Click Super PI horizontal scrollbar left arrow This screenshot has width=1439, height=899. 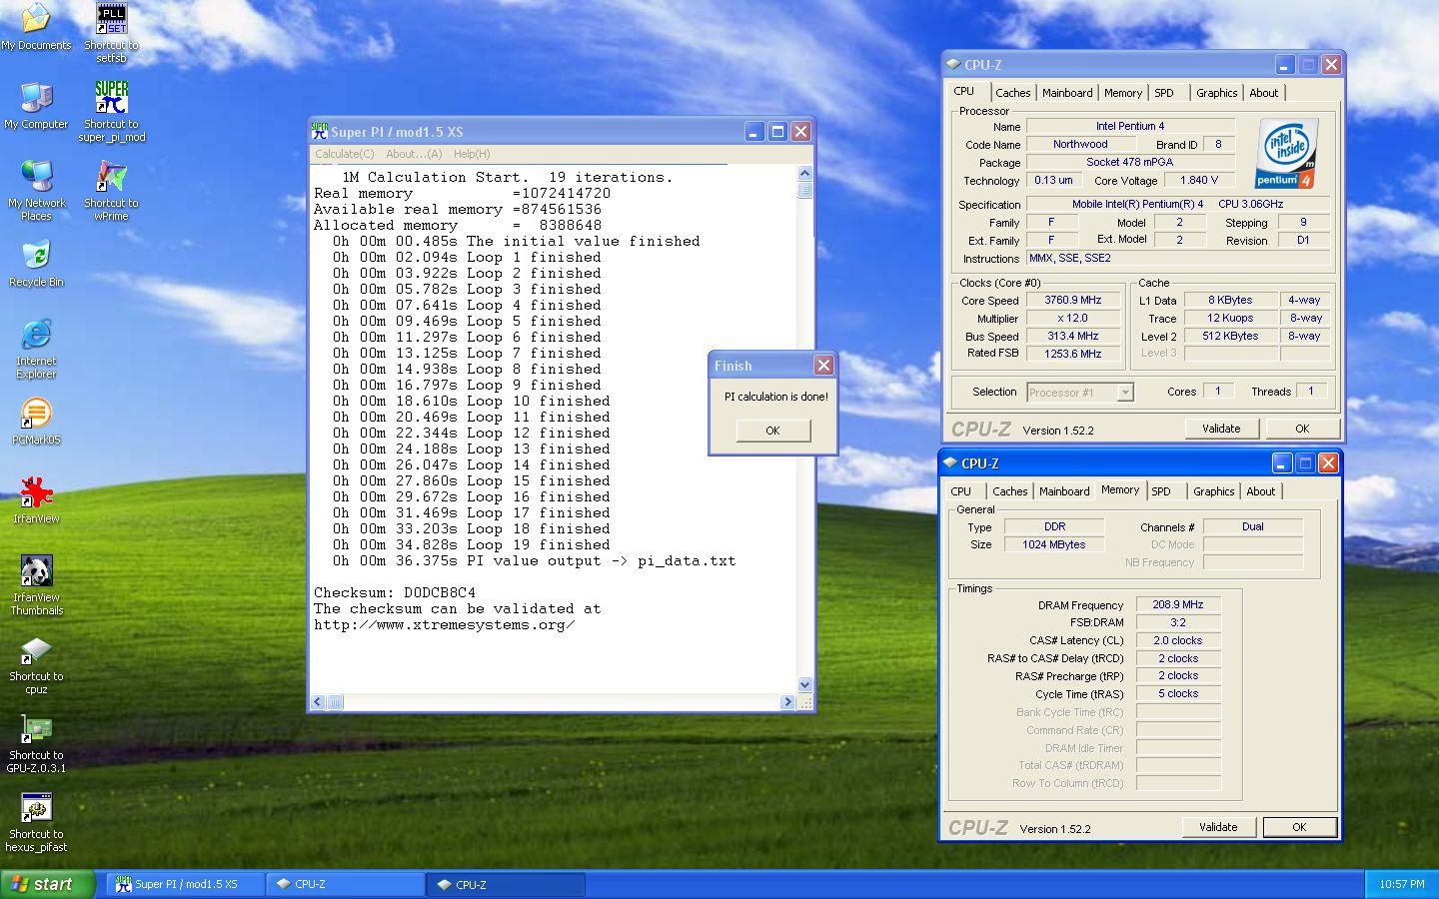pyautogui.click(x=318, y=702)
